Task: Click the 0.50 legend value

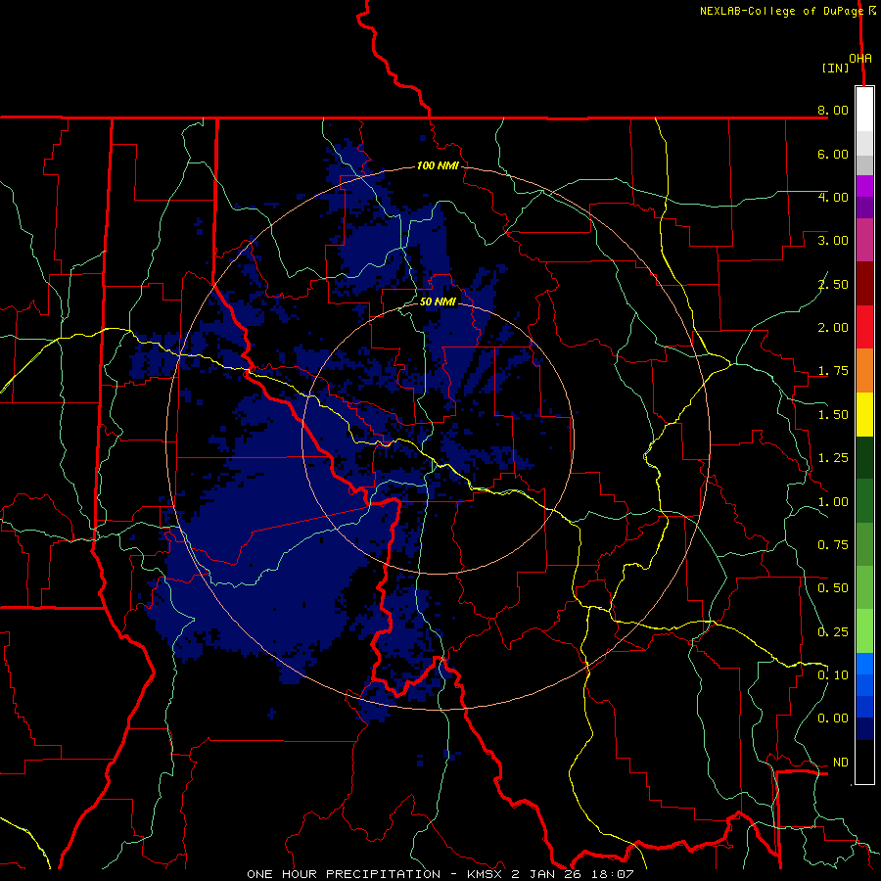Action: [x=833, y=588]
